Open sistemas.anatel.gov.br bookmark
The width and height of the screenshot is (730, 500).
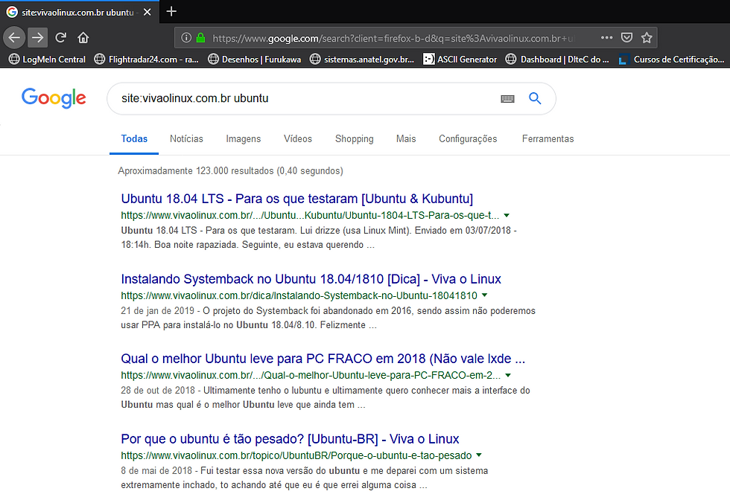[362, 59]
